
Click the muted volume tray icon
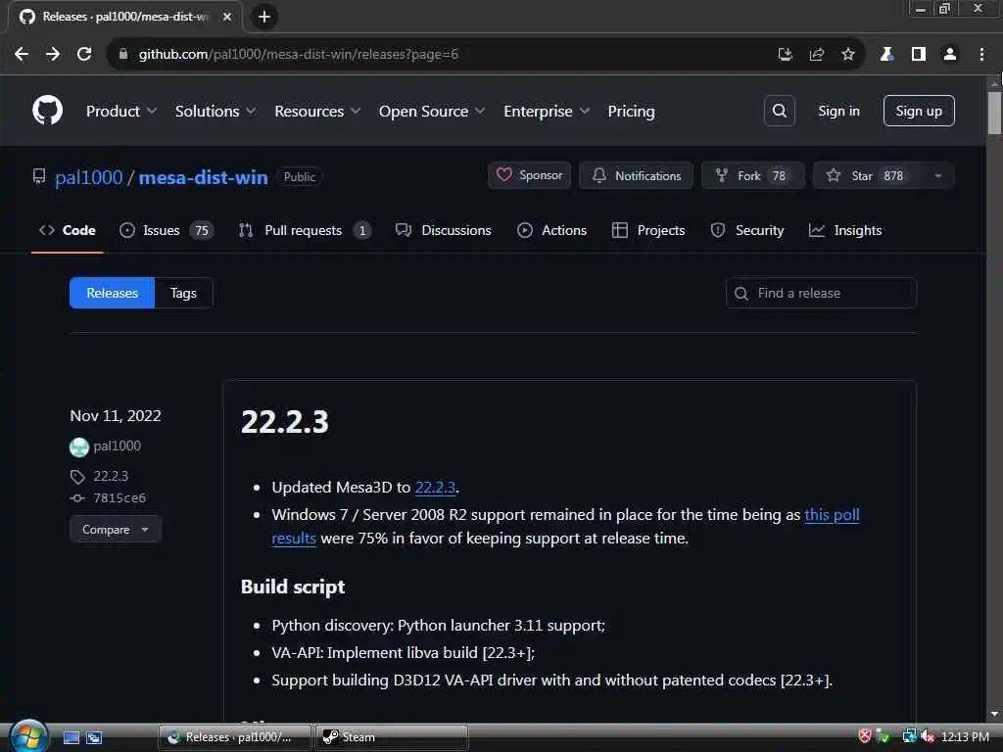(928, 736)
